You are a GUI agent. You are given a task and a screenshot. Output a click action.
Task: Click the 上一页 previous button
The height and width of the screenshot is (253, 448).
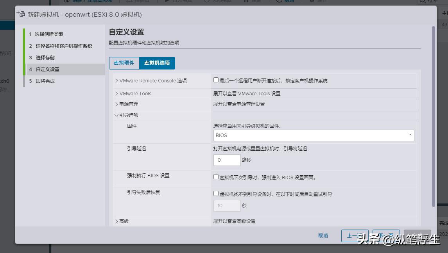point(355,235)
